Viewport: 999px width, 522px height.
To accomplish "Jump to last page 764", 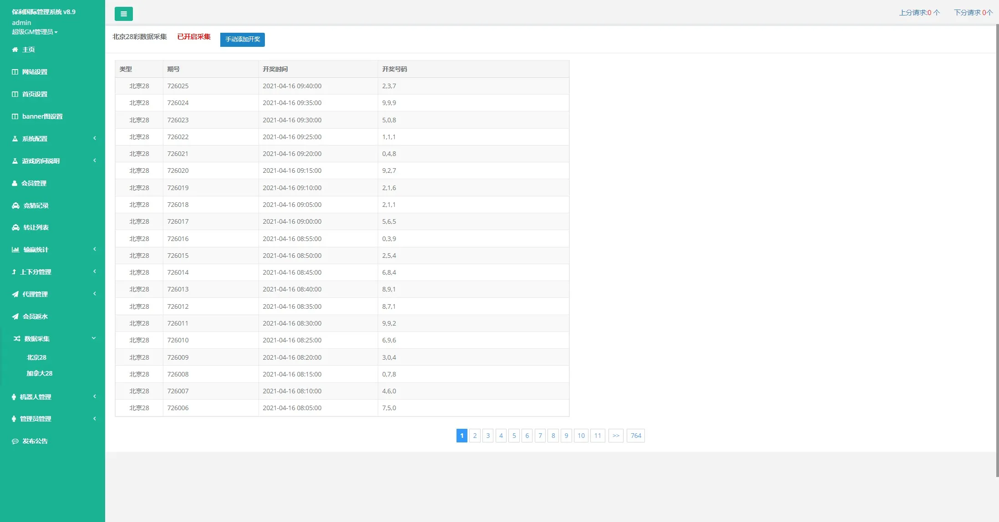I will (x=635, y=436).
